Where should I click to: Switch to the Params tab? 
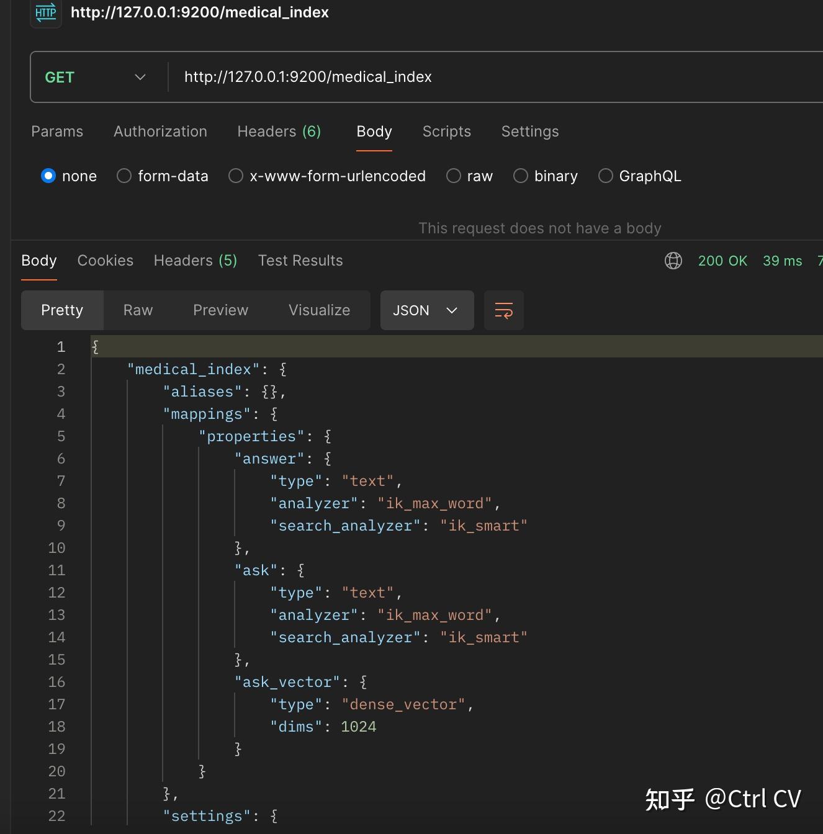pos(57,132)
